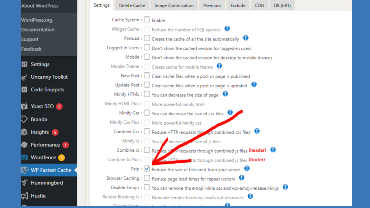The image size is (370, 208).
Task: Check the Mobile checkbox
Action: click(147, 57)
